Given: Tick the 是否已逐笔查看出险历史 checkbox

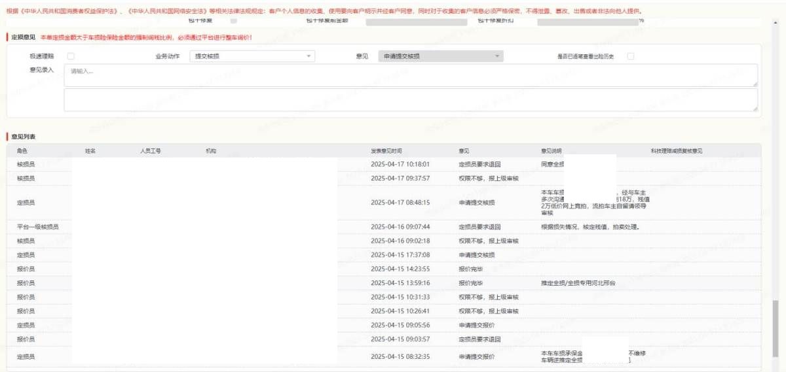Looking at the screenshot, I should (x=631, y=56).
